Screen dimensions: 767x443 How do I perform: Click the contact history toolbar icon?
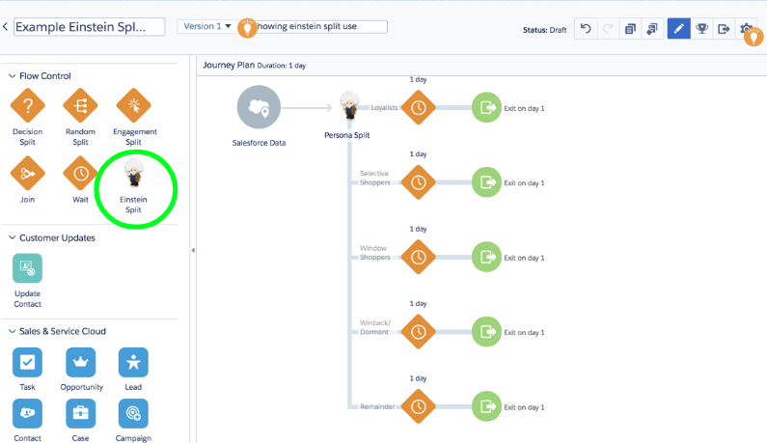652,29
